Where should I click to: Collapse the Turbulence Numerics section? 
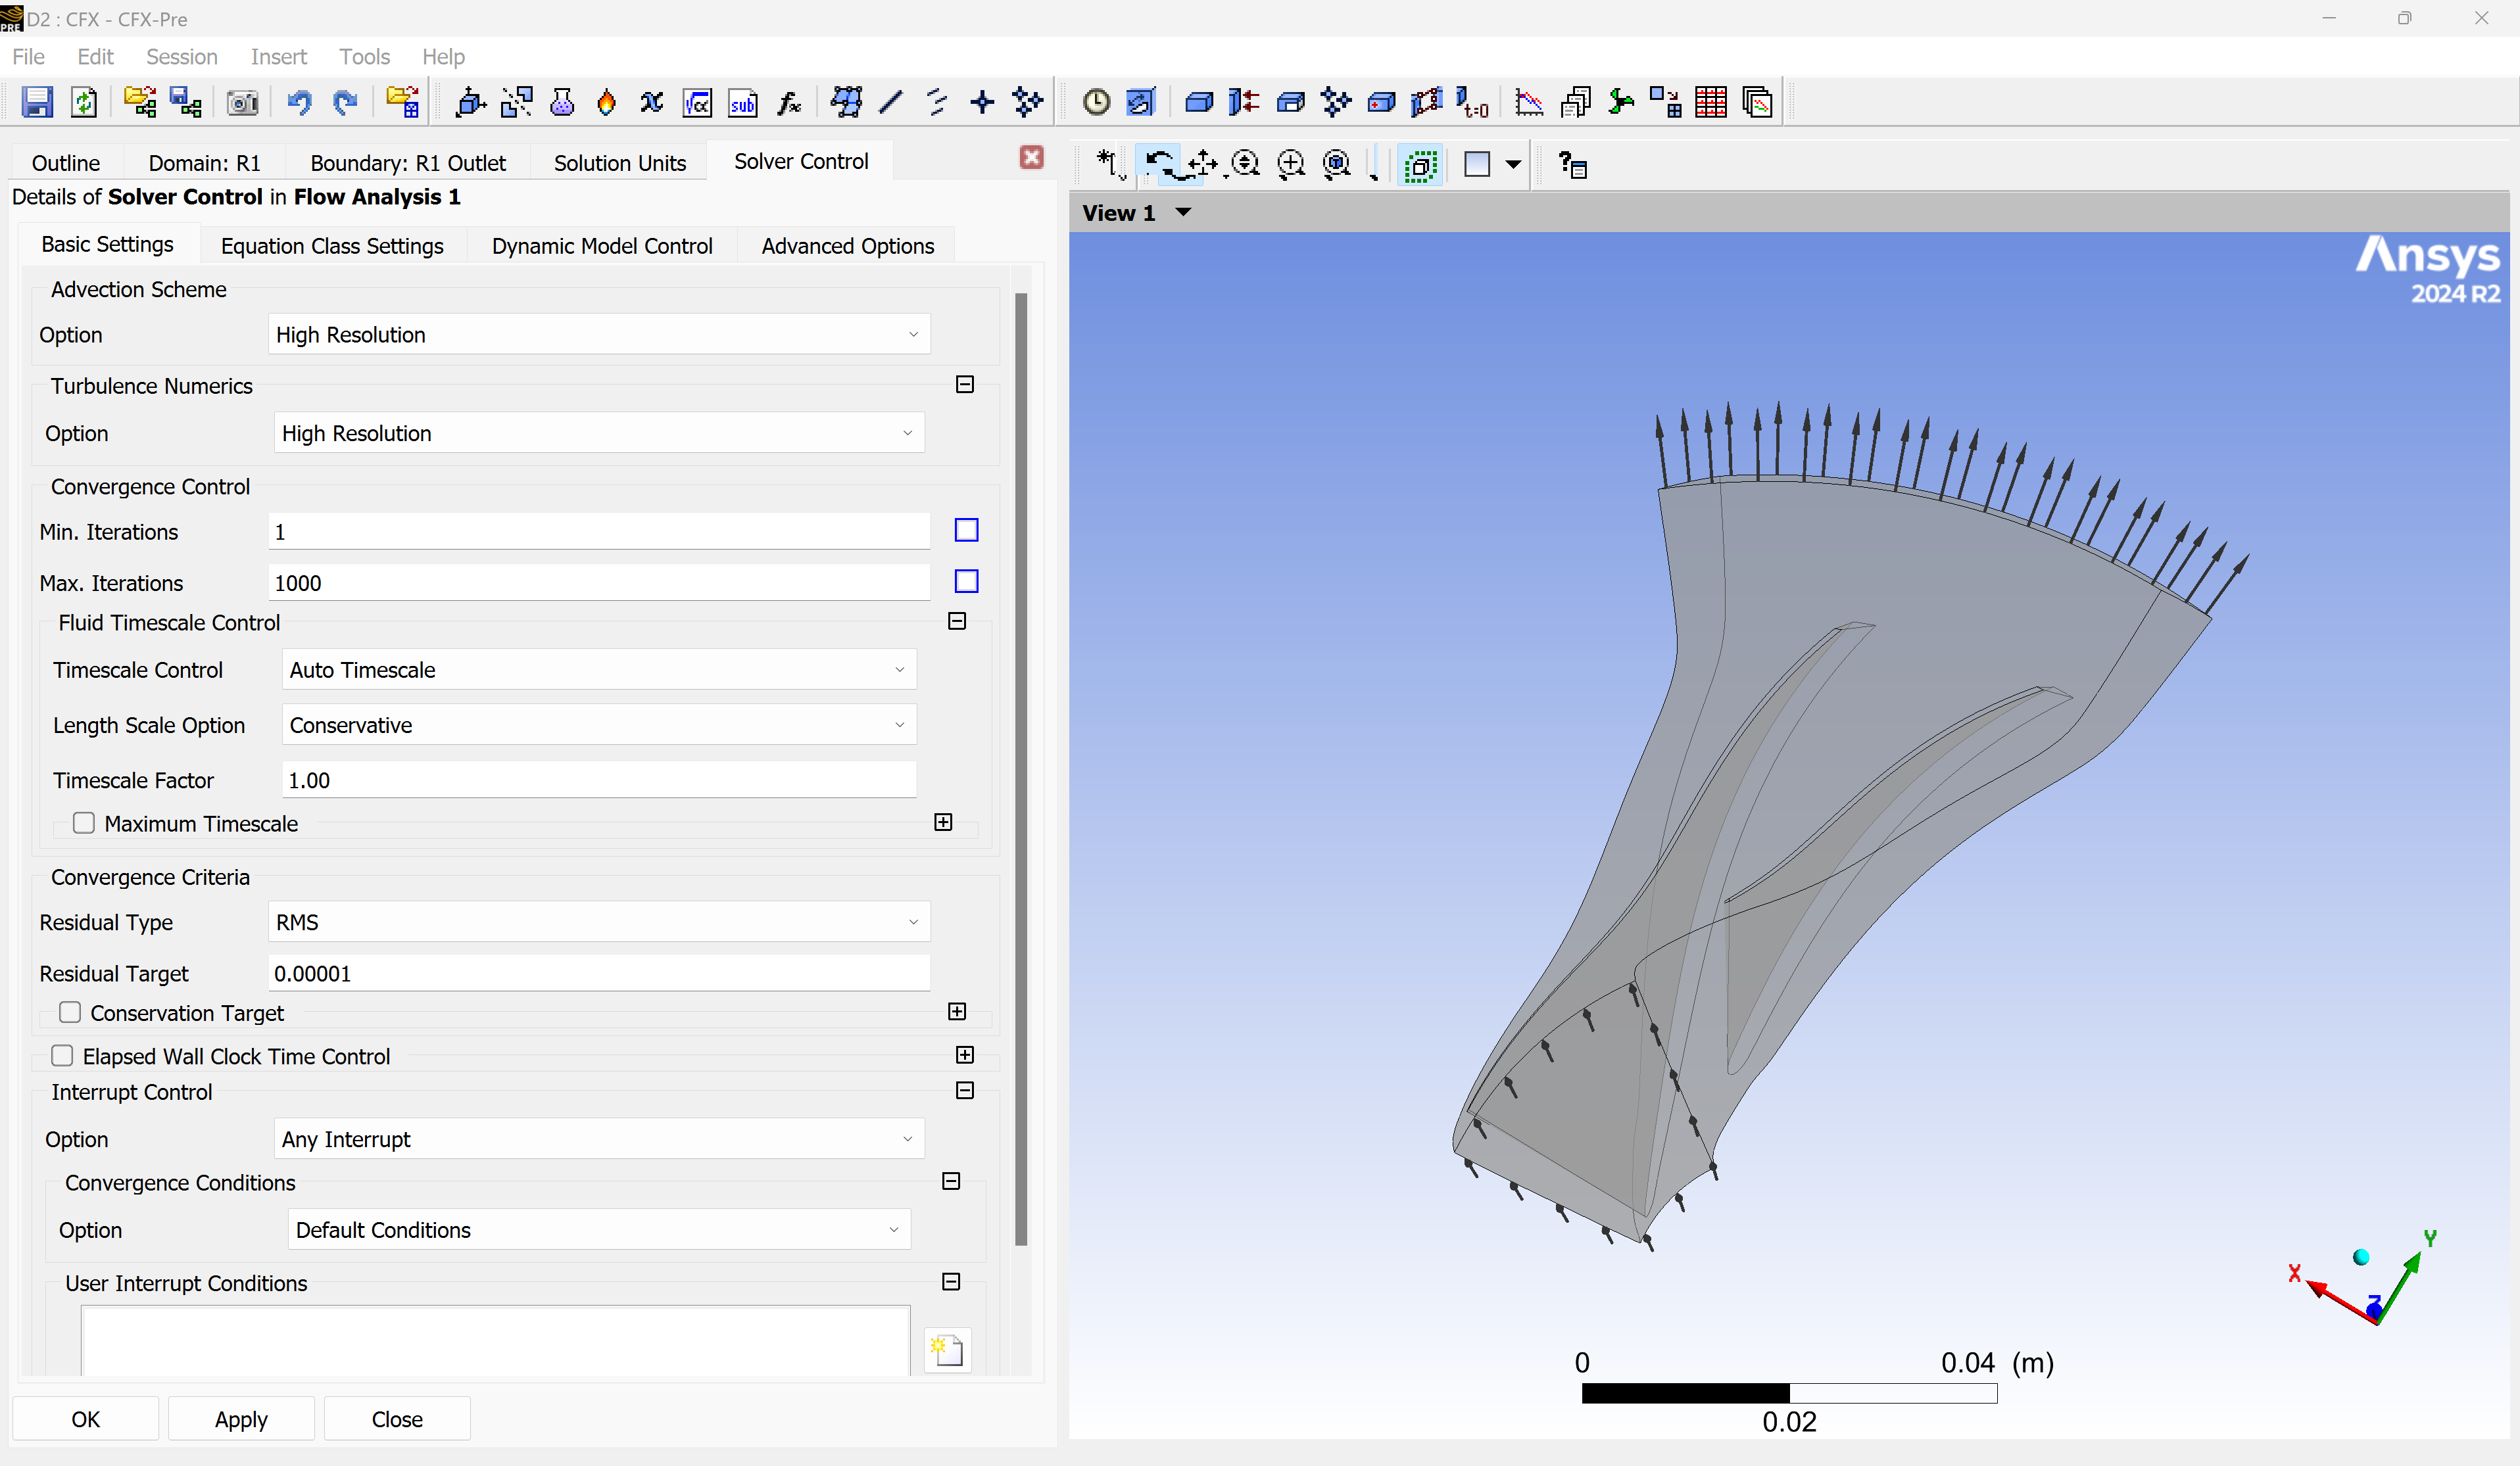[x=965, y=384]
